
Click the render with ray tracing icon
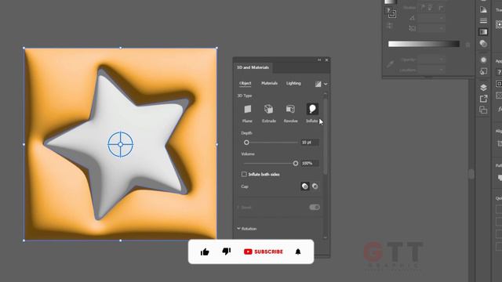[318, 84]
